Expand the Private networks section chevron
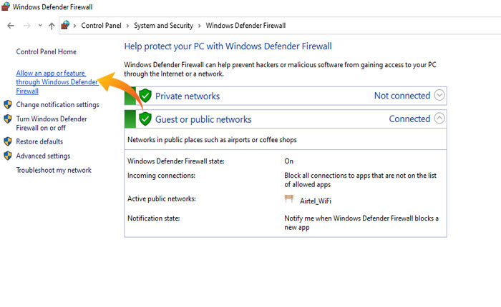501x307 pixels. tap(439, 95)
